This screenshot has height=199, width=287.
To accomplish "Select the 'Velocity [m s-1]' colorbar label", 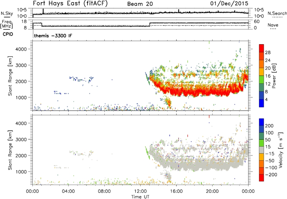I will [281, 150].
